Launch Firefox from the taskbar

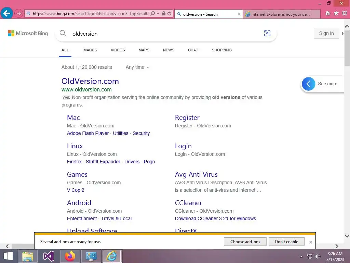pyautogui.click(x=70, y=256)
